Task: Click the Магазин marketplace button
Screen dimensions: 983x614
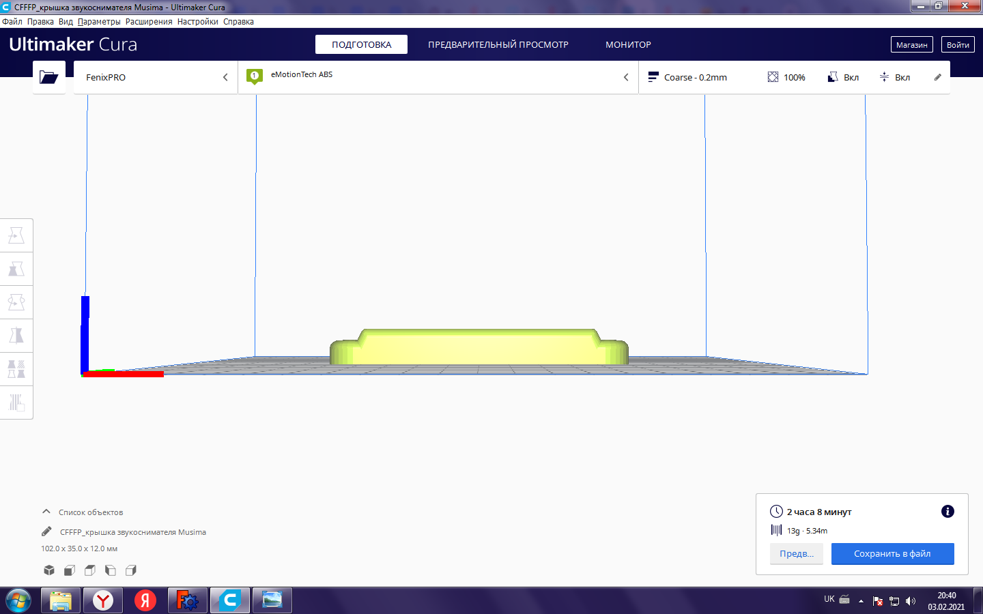Action: click(x=912, y=44)
